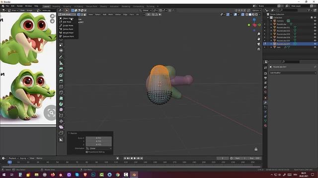Select the Bevel tool

tap(61, 81)
